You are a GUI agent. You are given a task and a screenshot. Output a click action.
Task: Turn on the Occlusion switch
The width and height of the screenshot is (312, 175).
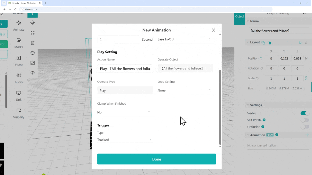click(x=305, y=127)
